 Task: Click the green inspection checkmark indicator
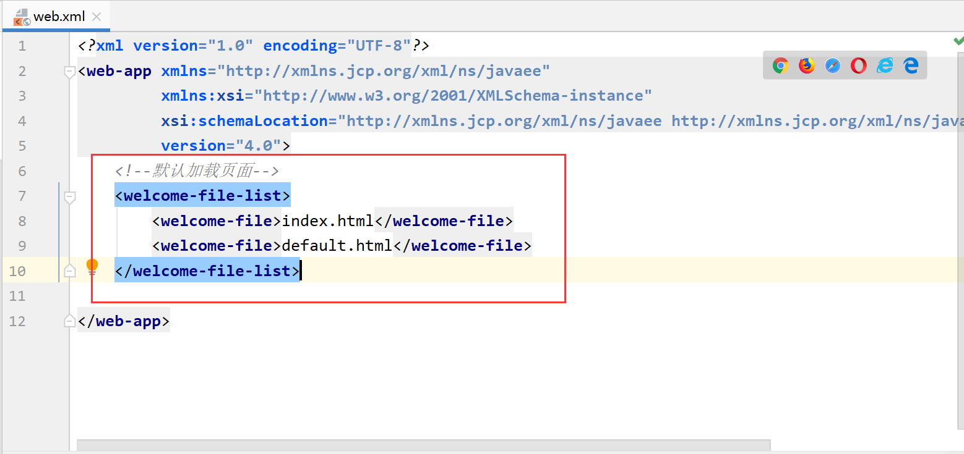coord(958,41)
